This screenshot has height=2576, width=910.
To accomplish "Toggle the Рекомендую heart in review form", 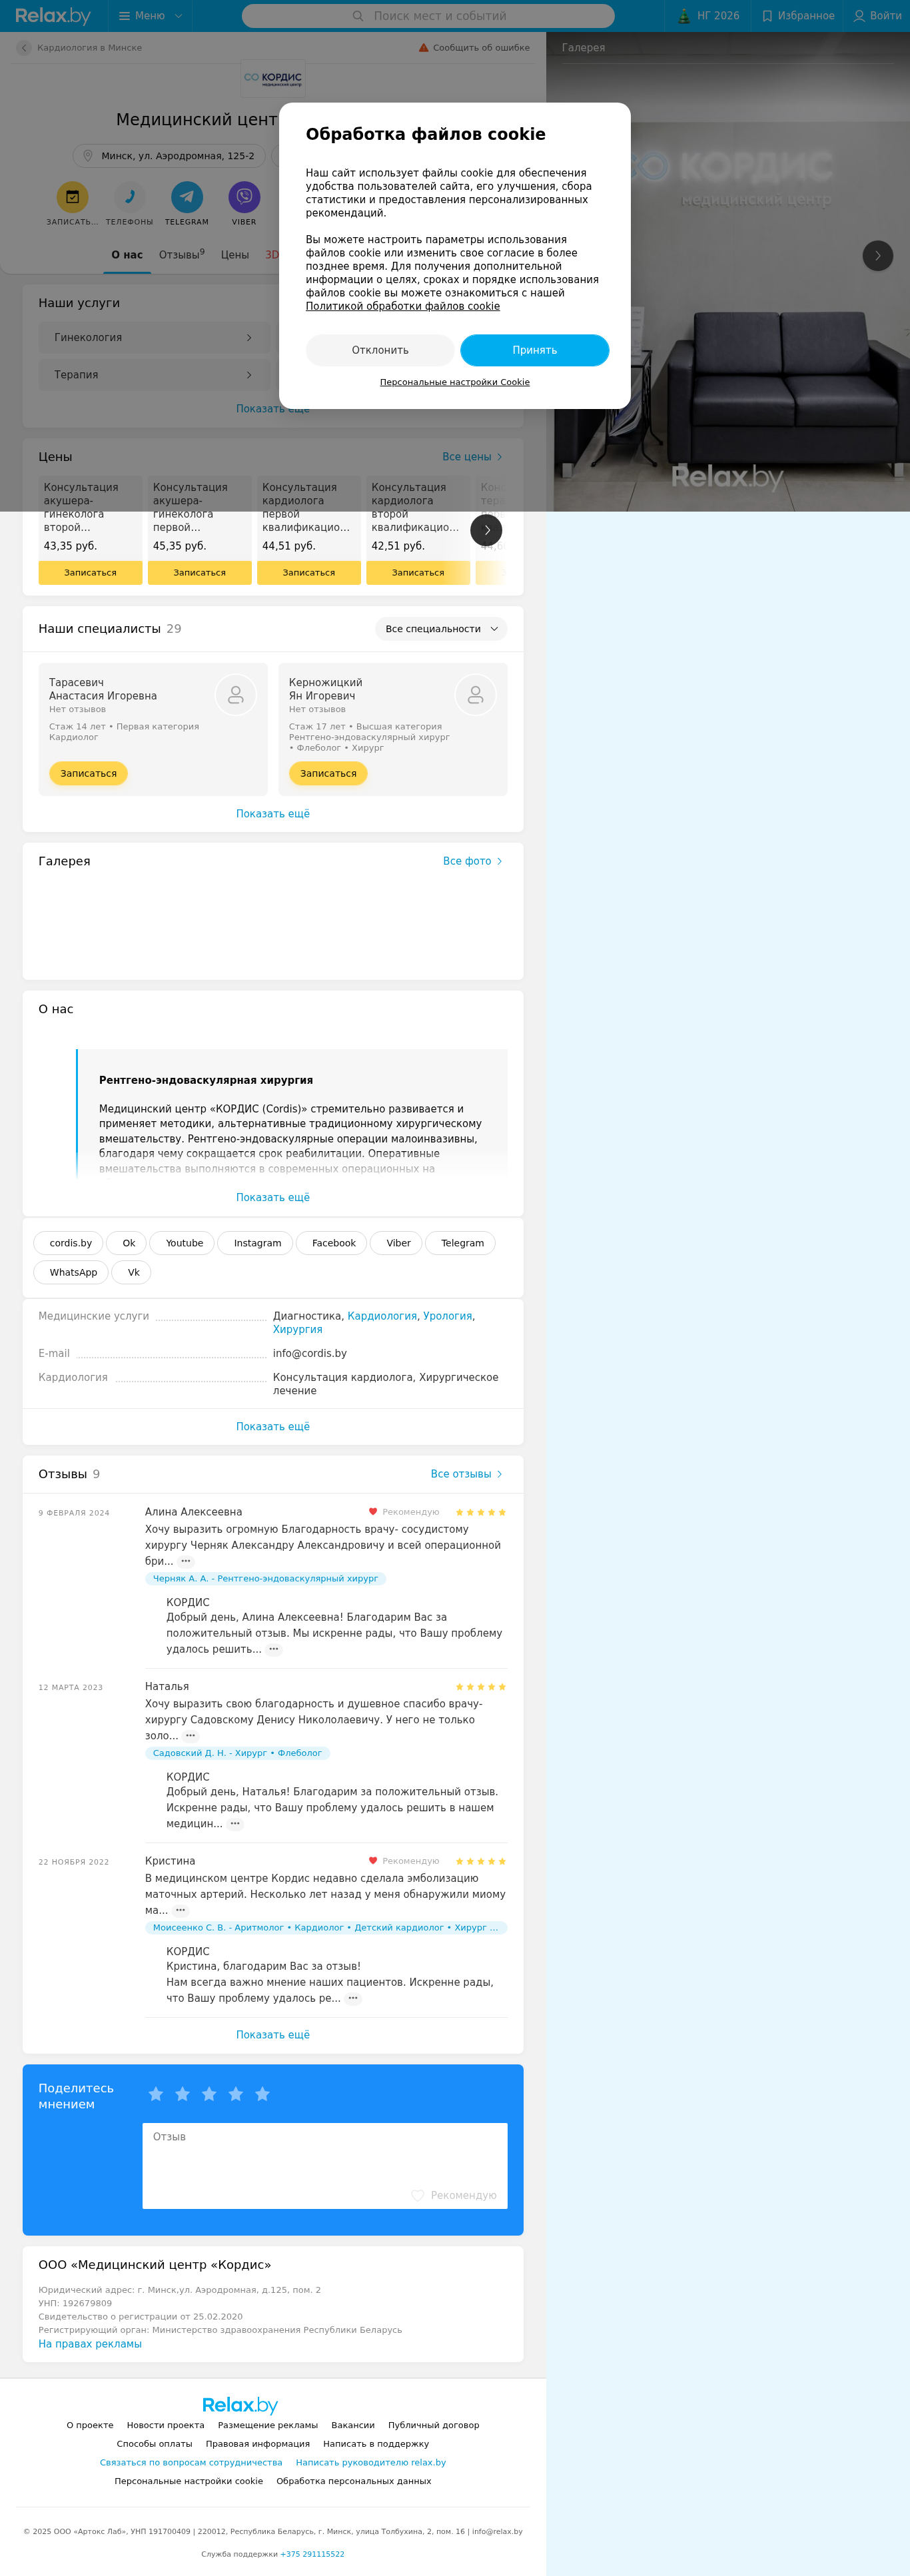I will (418, 2195).
